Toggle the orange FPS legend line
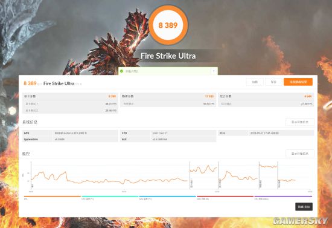The image size is (332, 228). (53, 197)
